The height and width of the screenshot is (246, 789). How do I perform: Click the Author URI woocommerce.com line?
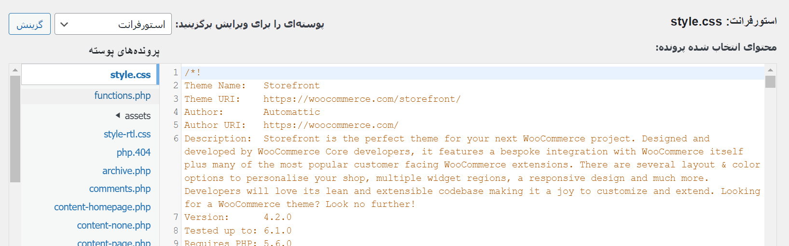point(291,125)
